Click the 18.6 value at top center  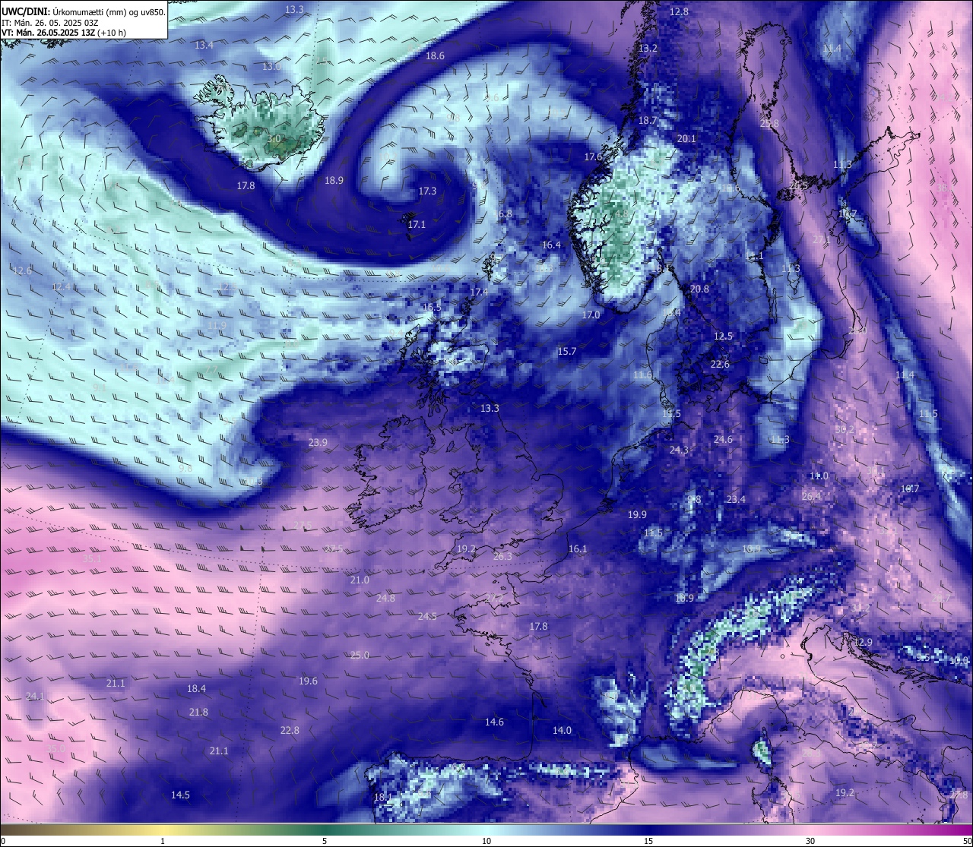pyautogui.click(x=435, y=56)
